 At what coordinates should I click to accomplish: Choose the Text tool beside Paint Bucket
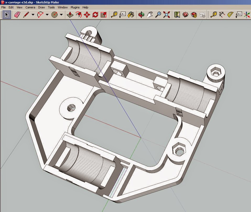click(x=123, y=15)
